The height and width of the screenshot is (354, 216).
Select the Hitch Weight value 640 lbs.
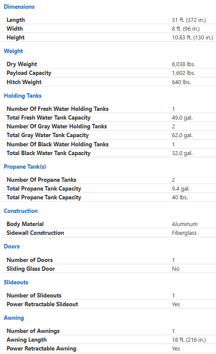tap(181, 82)
